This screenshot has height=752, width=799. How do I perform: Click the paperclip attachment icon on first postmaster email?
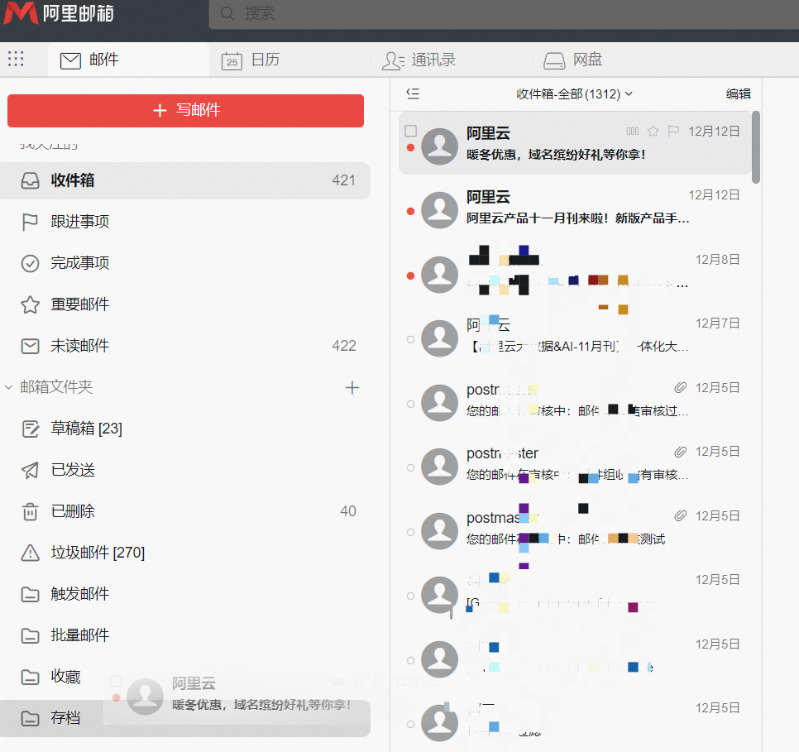680,387
